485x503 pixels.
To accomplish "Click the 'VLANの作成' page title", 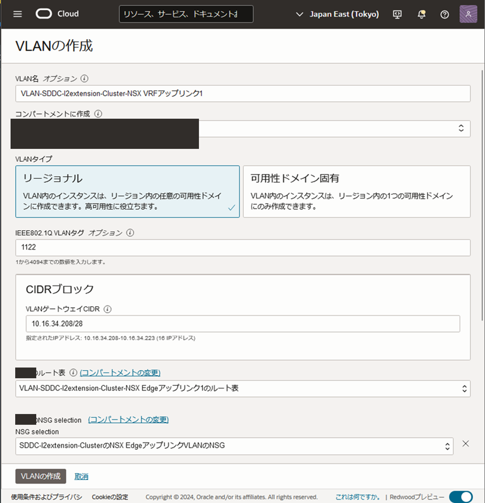I will (x=54, y=46).
